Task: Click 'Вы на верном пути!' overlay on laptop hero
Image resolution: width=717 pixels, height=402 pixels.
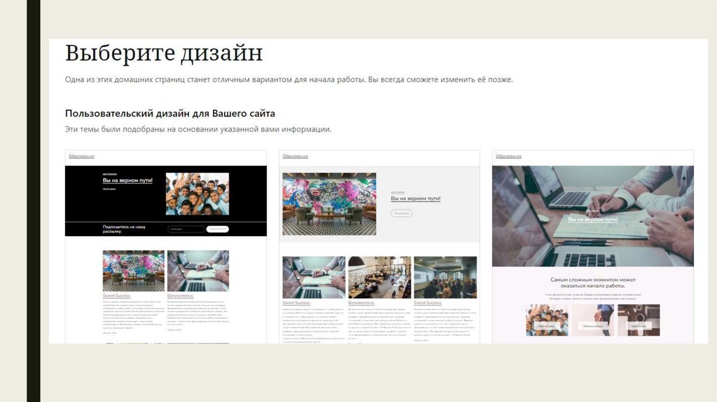Action: tap(592, 219)
